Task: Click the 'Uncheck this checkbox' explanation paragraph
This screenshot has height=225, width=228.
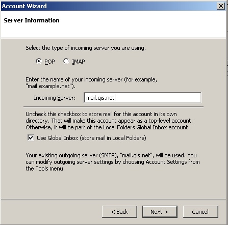Action: pos(109,121)
